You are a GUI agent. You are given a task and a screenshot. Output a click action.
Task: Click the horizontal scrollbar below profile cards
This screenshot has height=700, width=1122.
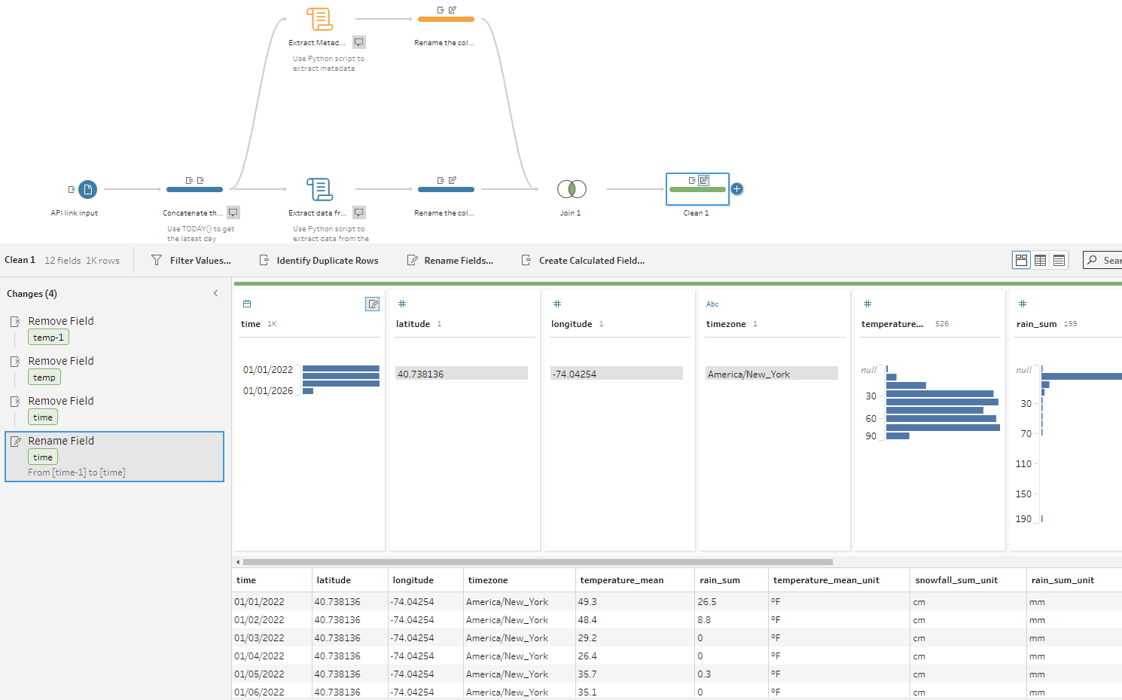tap(538, 561)
